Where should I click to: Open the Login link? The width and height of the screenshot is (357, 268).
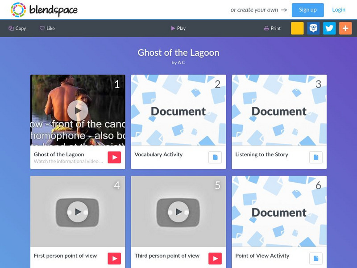(339, 10)
